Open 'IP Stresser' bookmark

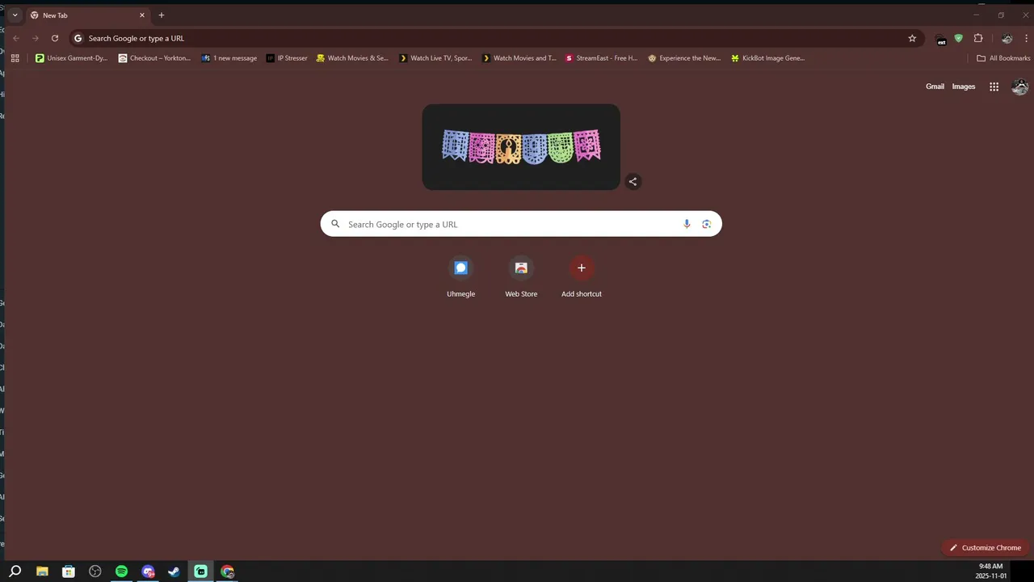coord(287,58)
